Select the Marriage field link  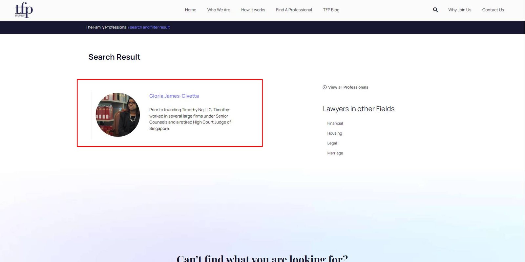click(335, 153)
